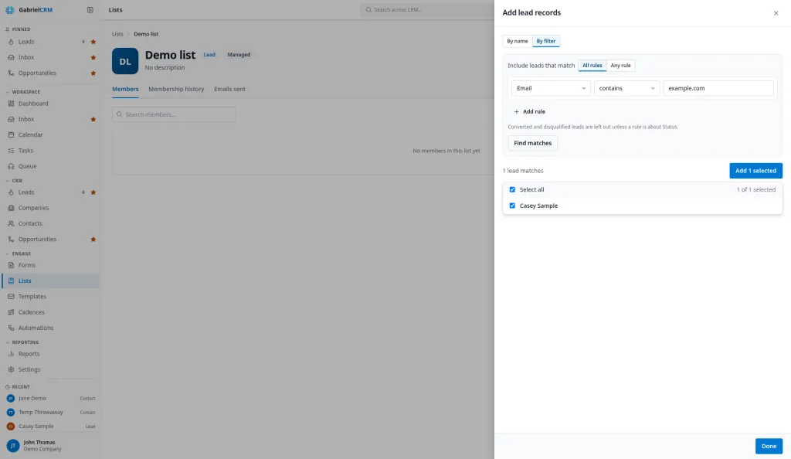Open recent Temp Throwaway contact
791x459 pixels.
click(x=50, y=412)
